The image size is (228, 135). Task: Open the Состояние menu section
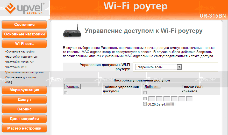[x=24, y=25]
